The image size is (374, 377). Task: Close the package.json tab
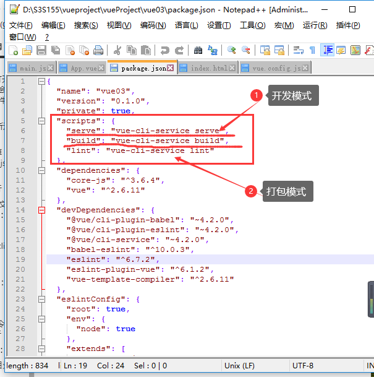tap(171, 68)
